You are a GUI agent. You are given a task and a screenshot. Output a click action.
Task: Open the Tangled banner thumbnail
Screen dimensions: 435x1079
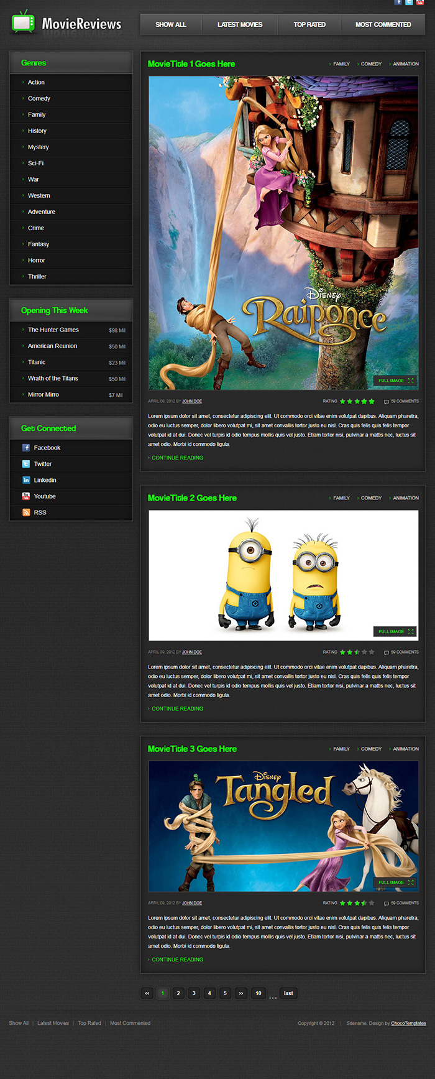(x=283, y=827)
